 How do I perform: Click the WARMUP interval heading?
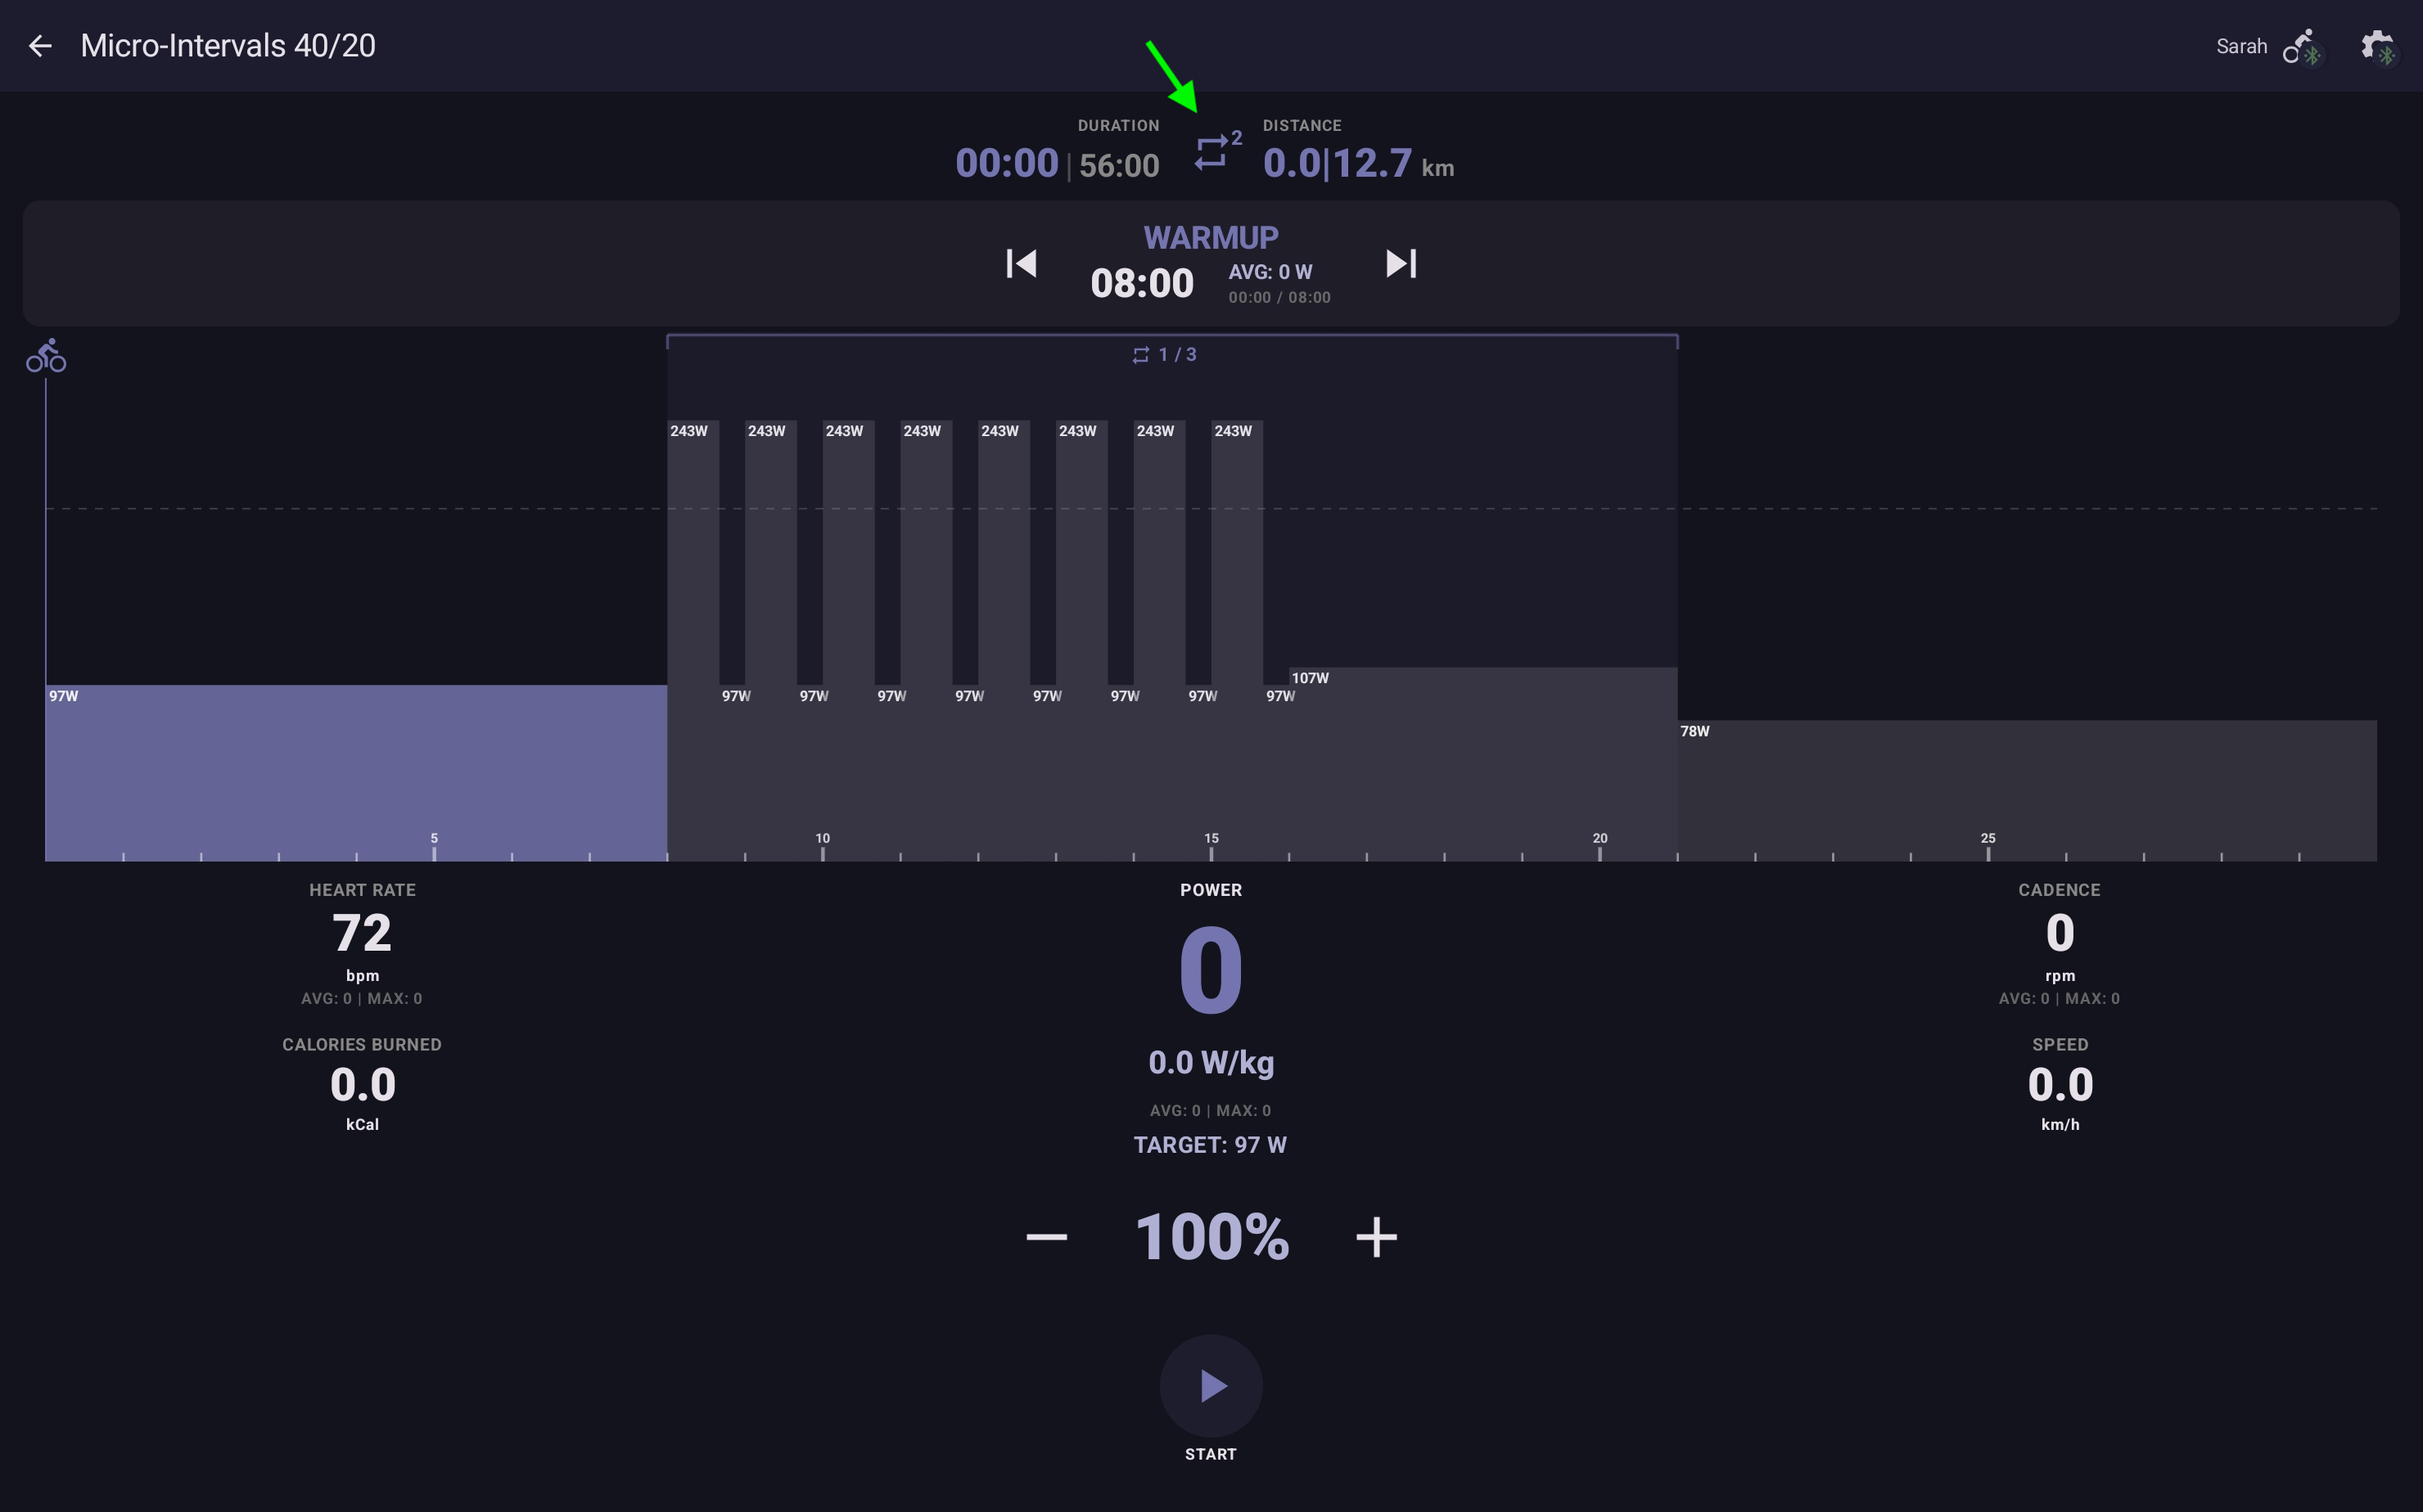(1211, 237)
